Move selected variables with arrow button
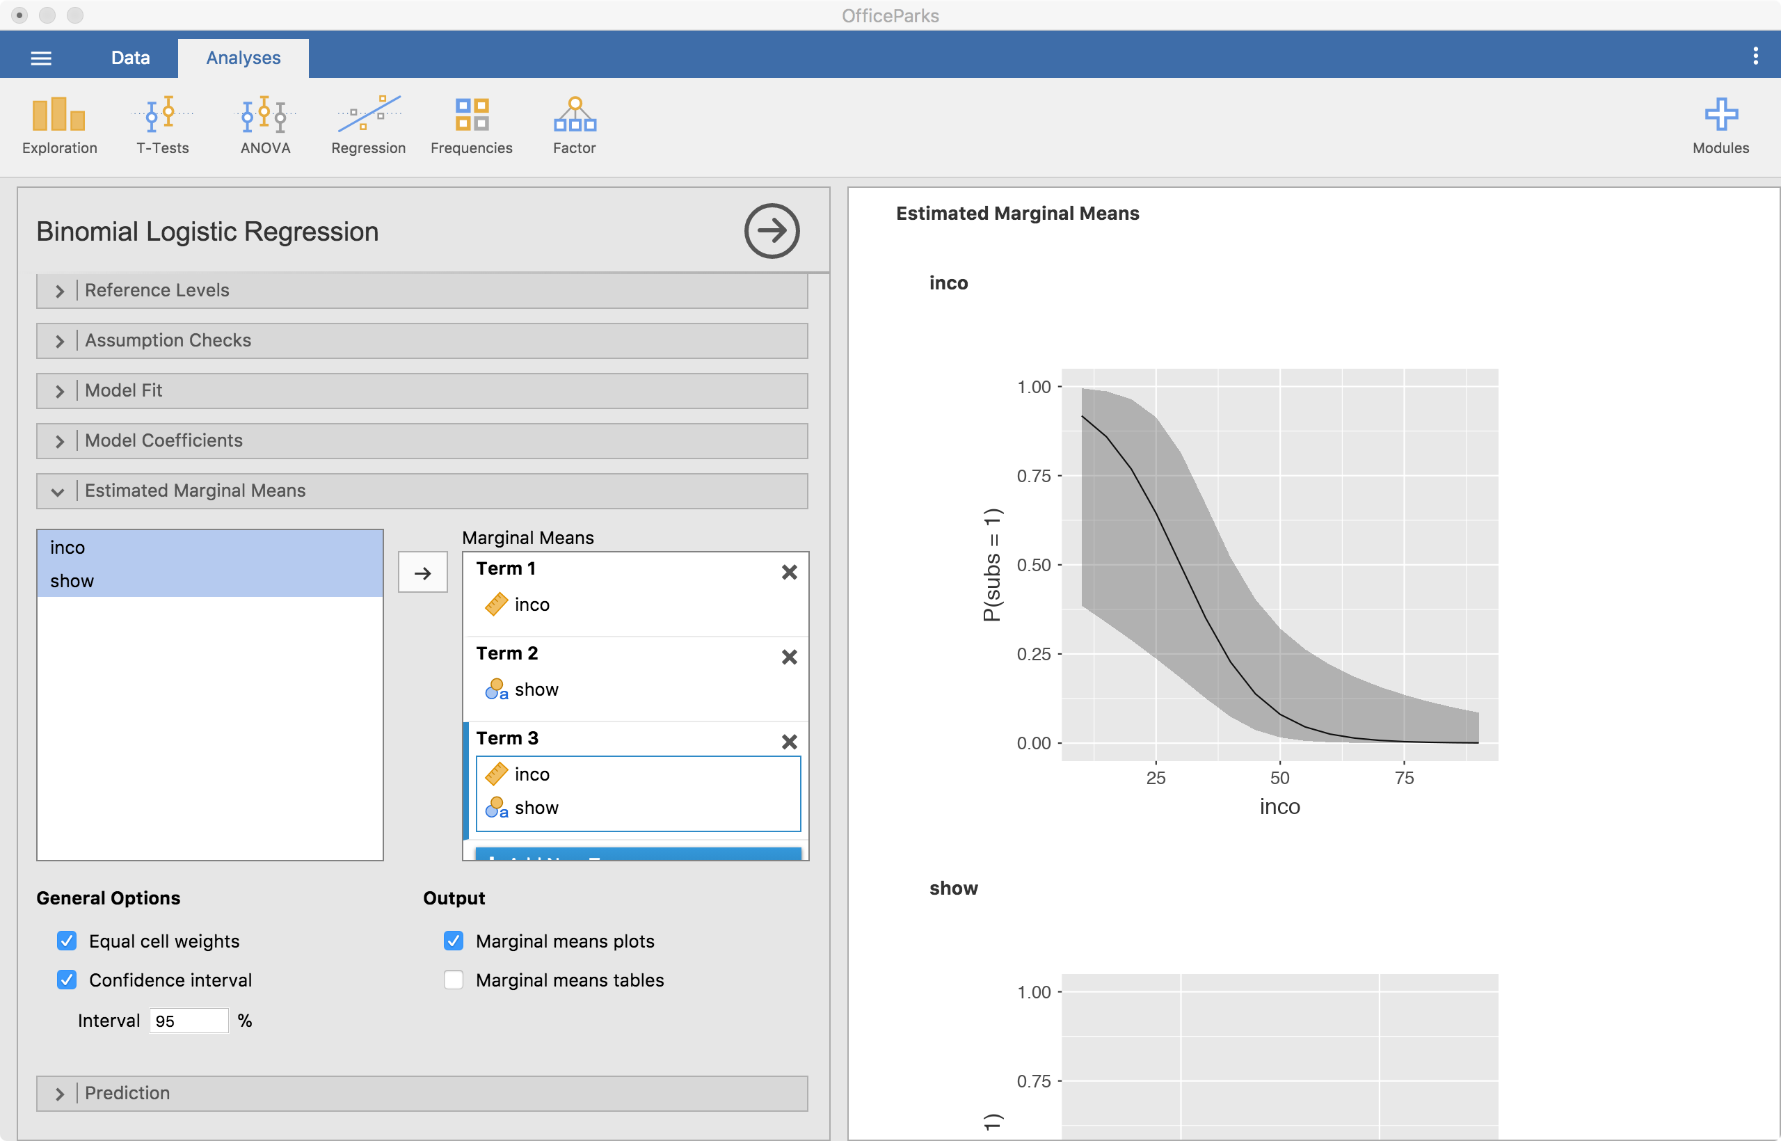This screenshot has width=1781, height=1141. pyautogui.click(x=422, y=573)
